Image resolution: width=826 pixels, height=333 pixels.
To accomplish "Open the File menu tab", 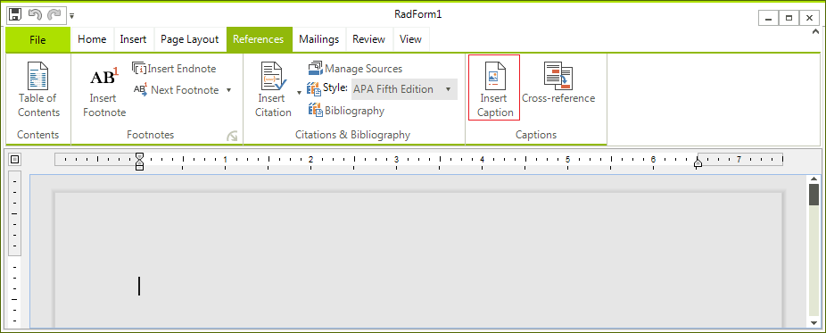I will coord(38,39).
